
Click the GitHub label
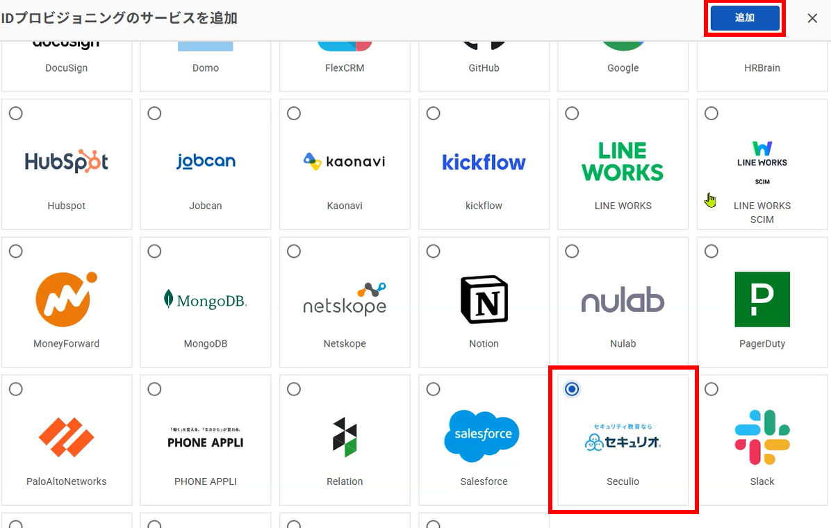pyautogui.click(x=484, y=68)
